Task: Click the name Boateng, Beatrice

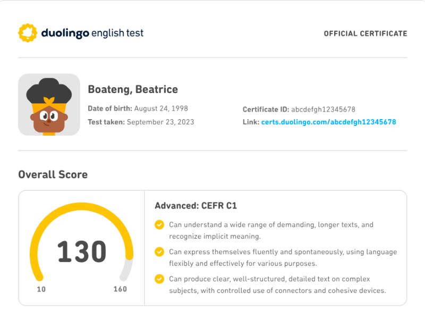Action: (x=133, y=89)
